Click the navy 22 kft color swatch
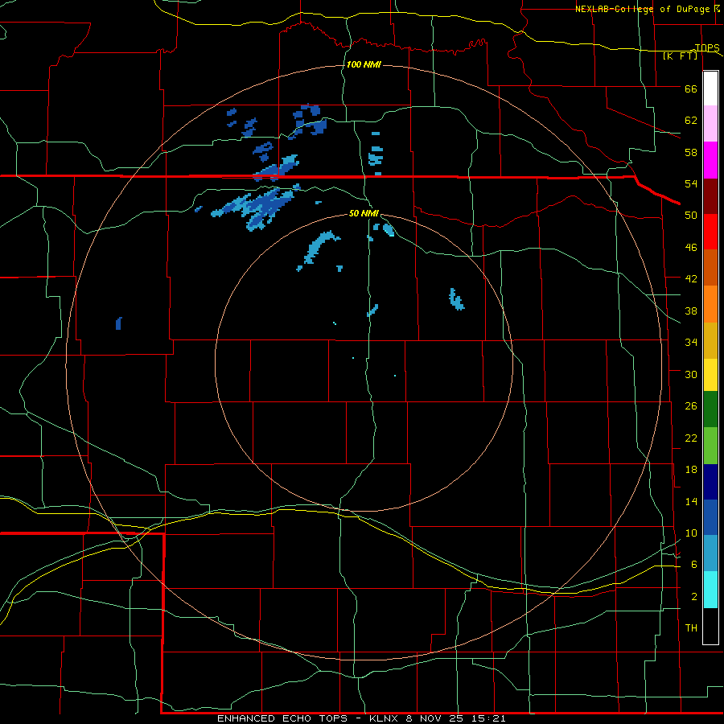Image resolution: width=724 pixels, height=724 pixels. (710, 482)
